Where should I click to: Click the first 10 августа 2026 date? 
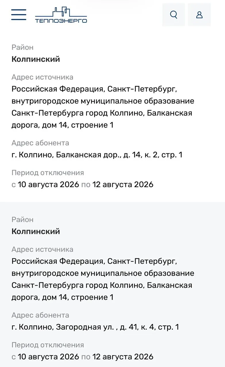(48, 184)
